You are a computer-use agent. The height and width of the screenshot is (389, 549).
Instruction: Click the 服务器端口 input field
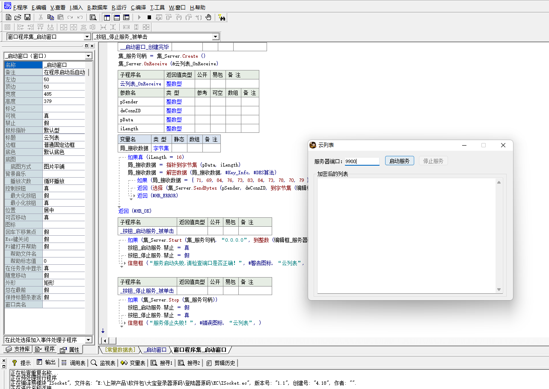point(362,161)
